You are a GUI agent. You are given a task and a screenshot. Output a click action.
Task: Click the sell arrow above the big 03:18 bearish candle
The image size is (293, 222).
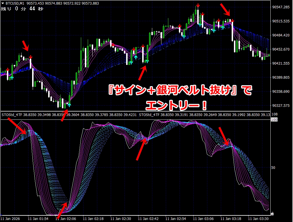[x=233, y=21]
